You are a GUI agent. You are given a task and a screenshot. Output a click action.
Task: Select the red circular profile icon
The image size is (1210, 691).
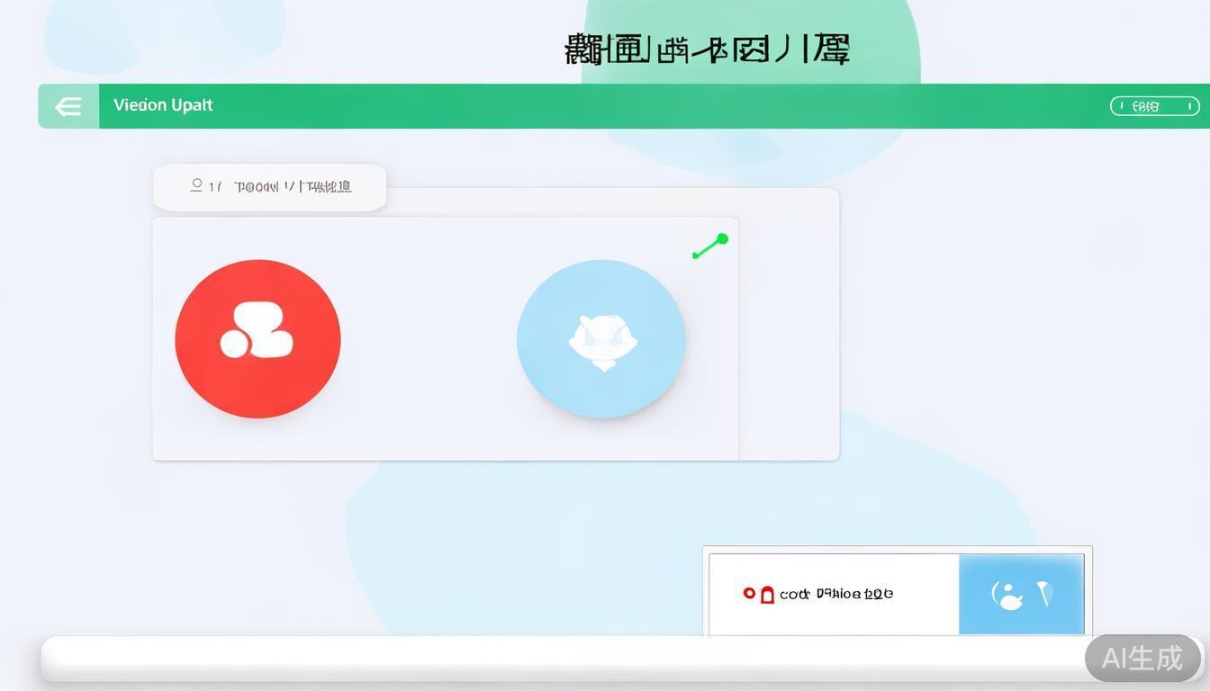[257, 338]
